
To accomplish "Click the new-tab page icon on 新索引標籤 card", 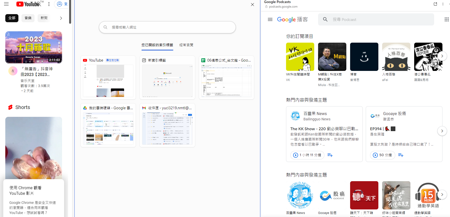I will coord(144,60).
